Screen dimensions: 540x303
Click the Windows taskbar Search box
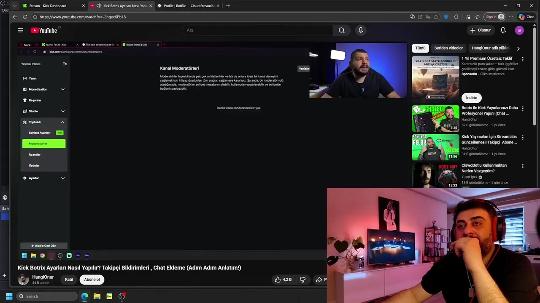click(47, 296)
